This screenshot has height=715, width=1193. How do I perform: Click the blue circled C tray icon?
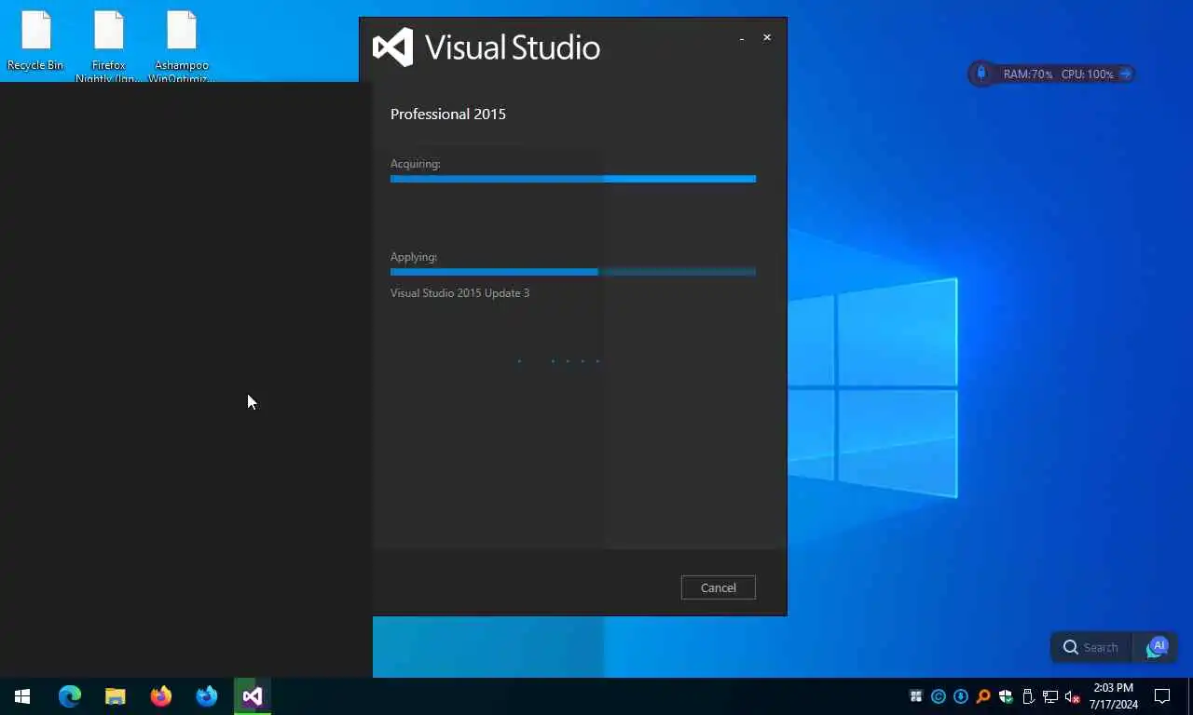(939, 696)
